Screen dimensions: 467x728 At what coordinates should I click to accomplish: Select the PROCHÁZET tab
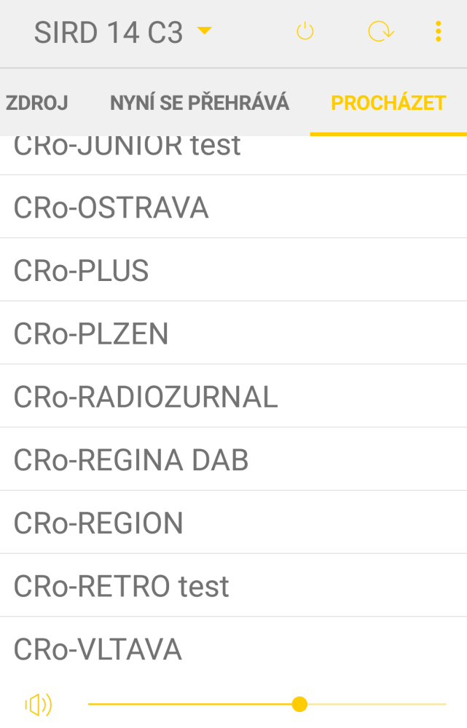point(388,103)
